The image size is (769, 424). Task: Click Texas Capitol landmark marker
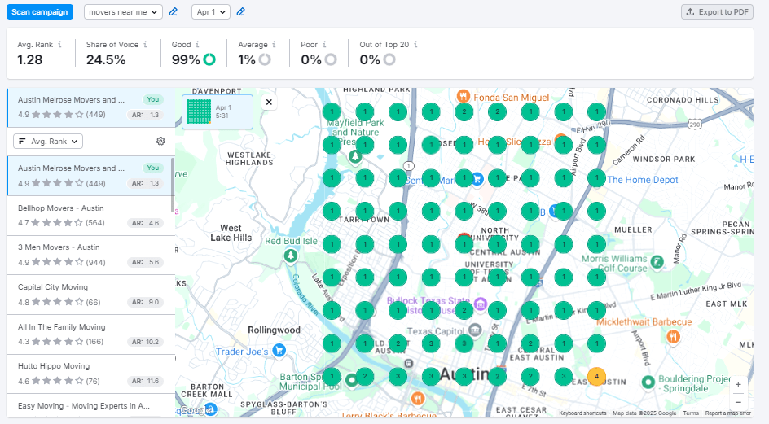click(x=475, y=330)
